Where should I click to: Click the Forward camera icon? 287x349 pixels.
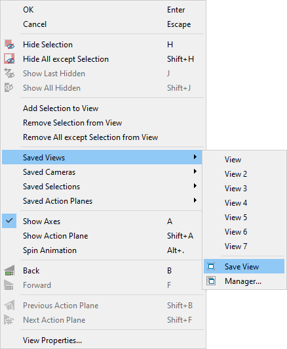[x=9, y=285]
